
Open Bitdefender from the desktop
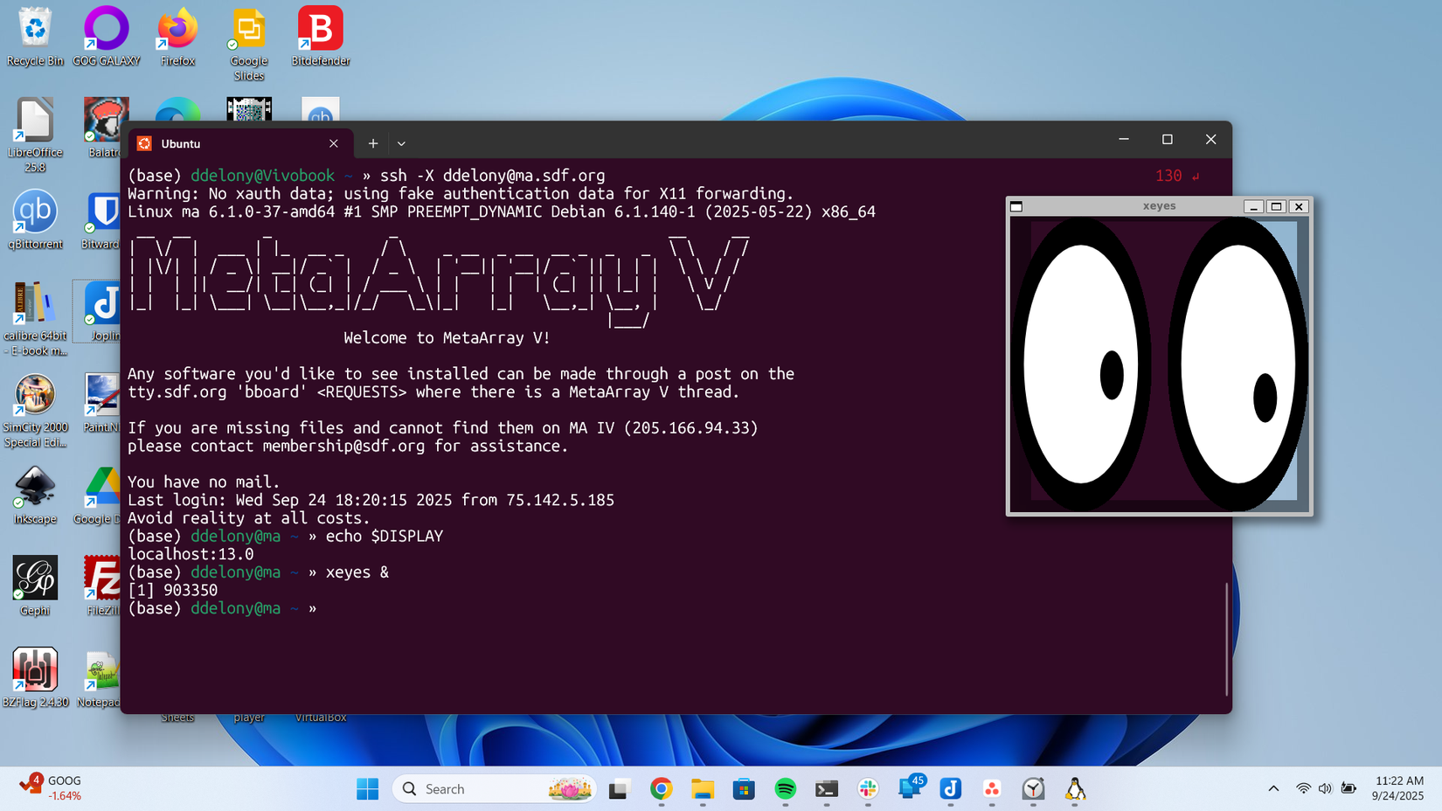pos(320,29)
